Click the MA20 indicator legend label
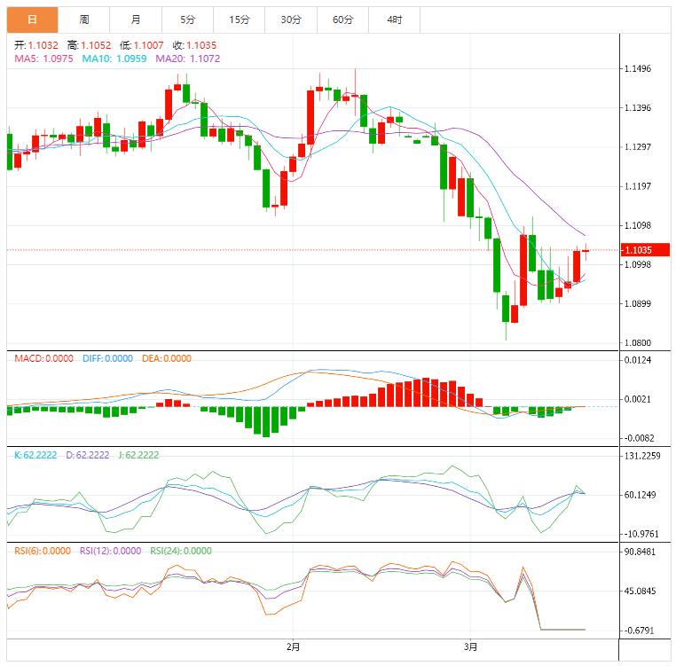Screen dimensions: 676x666 coord(188,59)
